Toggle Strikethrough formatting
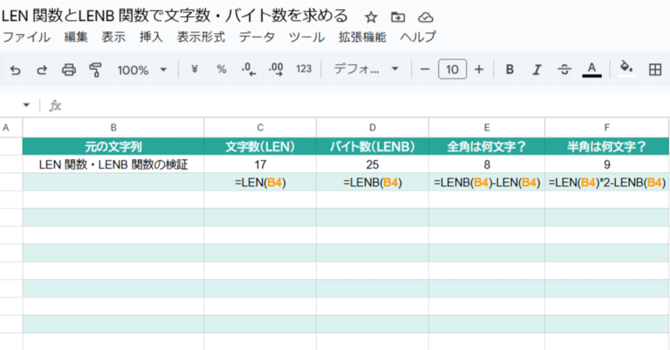This screenshot has width=670, height=350. pyautogui.click(x=564, y=69)
